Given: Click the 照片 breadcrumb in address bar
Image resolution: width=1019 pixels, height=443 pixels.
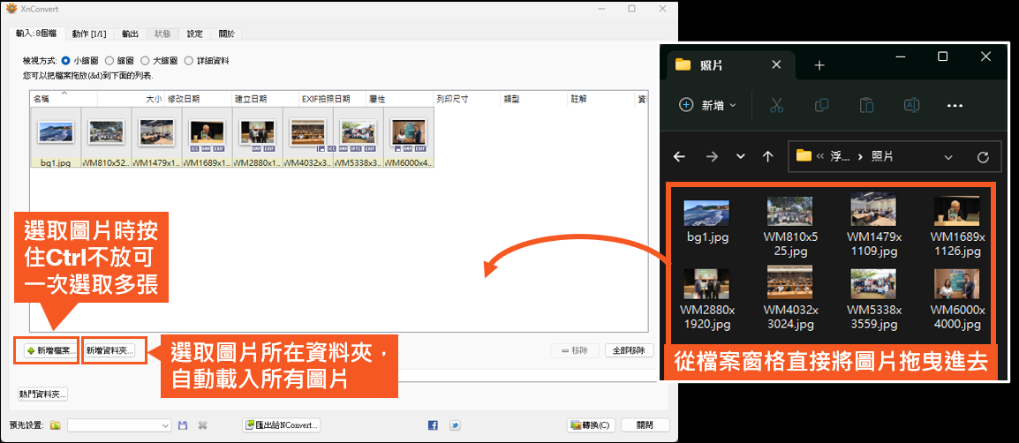Looking at the screenshot, I should 880,157.
